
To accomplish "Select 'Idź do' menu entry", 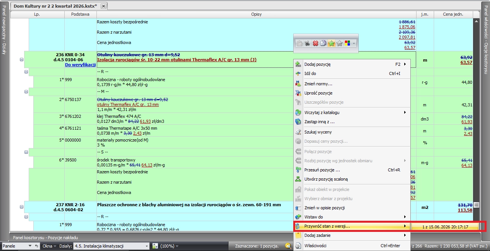I will click(351, 73).
